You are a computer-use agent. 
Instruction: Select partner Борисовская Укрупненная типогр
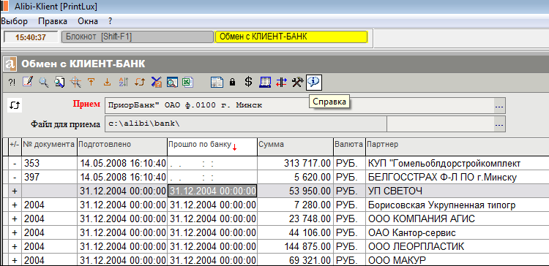442,205
